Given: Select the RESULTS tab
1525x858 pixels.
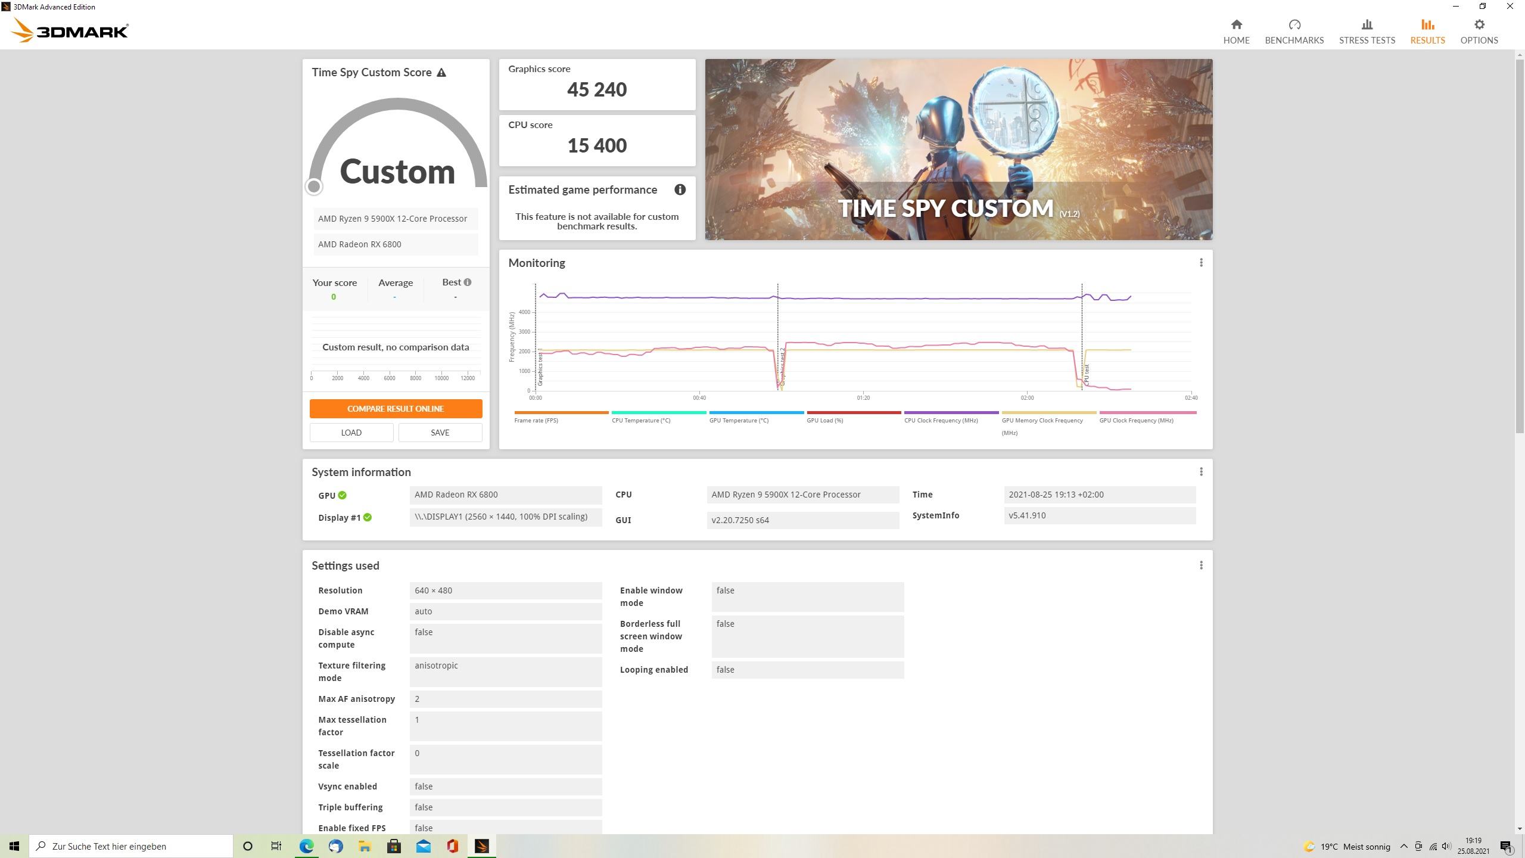Looking at the screenshot, I should pos(1427,32).
